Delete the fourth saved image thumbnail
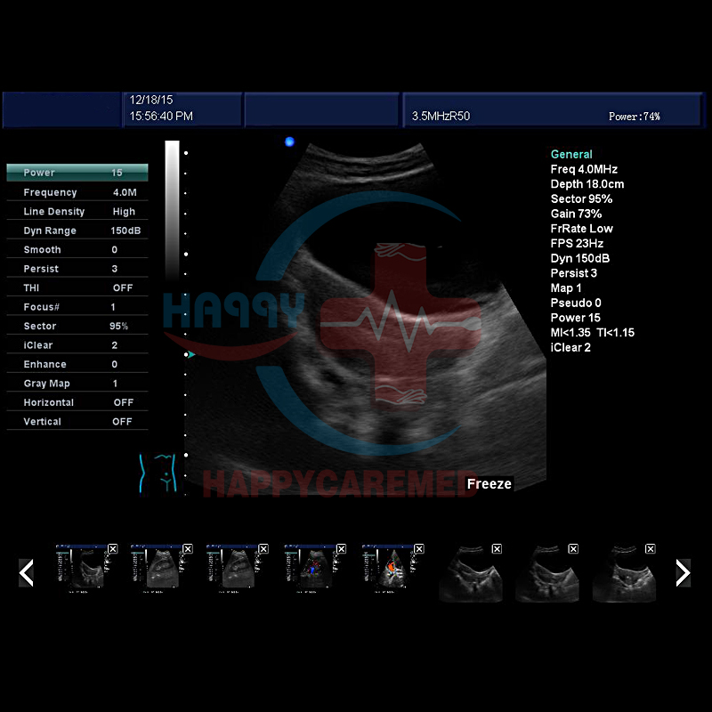 [342, 549]
